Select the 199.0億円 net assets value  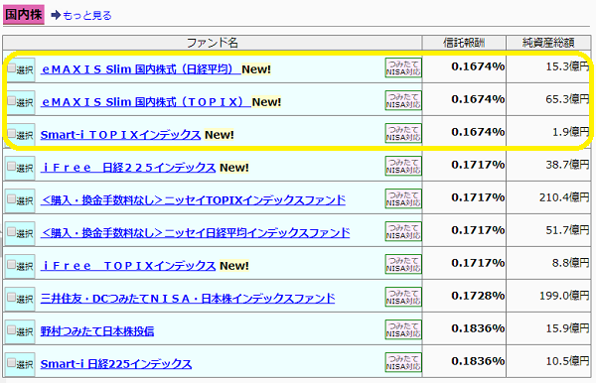pos(564,296)
